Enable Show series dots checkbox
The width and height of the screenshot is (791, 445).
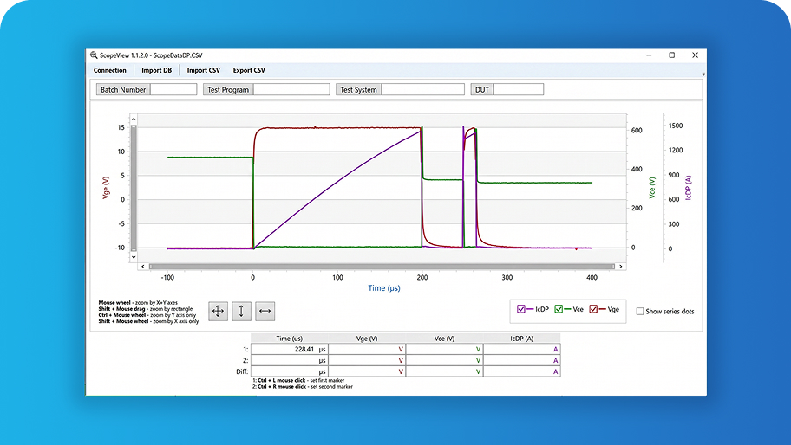click(x=640, y=311)
